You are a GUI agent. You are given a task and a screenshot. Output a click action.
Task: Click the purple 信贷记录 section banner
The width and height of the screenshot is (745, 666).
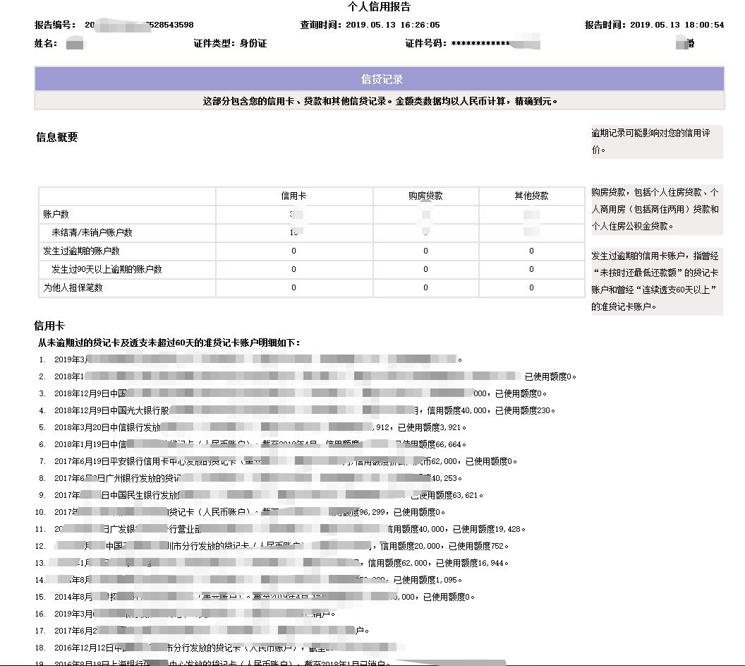[382, 79]
